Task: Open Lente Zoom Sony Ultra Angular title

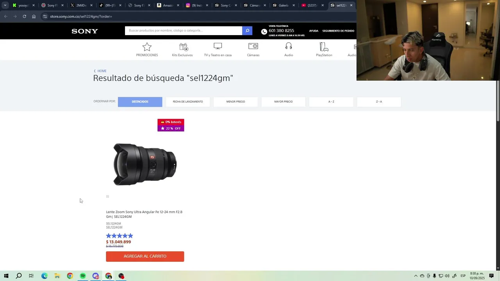Action: (144, 214)
